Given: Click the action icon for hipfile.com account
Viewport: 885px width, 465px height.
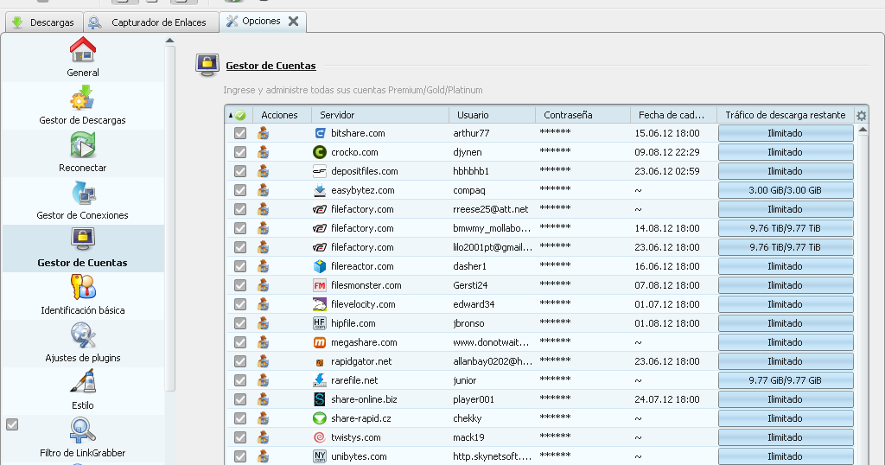Looking at the screenshot, I should coord(263,323).
